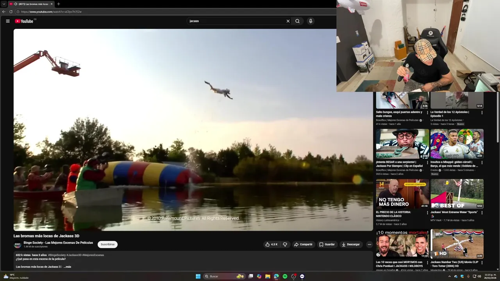Open #MejoresEscenas hashtag link
Screen dimensions: 500x281
pyautogui.click(x=93, y=255)
